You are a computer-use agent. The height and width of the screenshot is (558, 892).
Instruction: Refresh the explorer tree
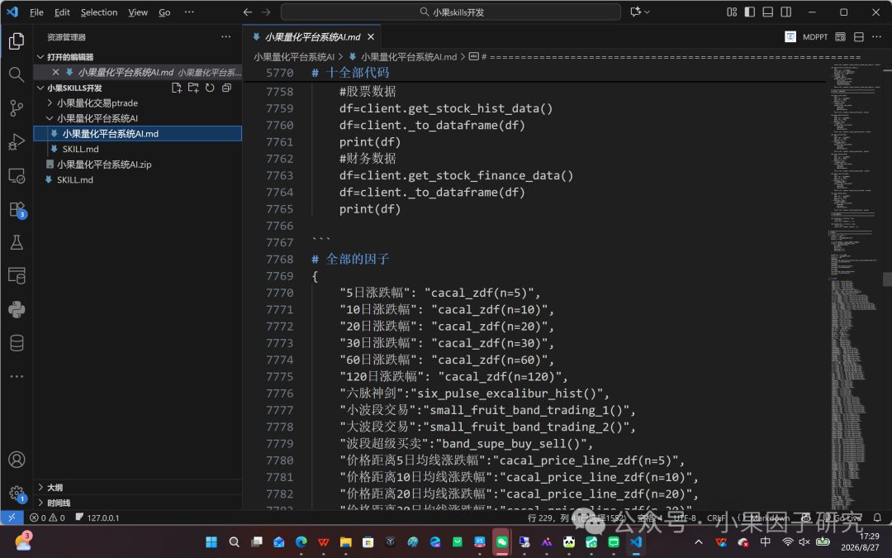[210, 88]
